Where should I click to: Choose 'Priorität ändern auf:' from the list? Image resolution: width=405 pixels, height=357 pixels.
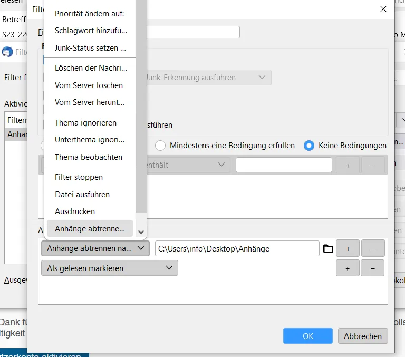pos(89,14)
